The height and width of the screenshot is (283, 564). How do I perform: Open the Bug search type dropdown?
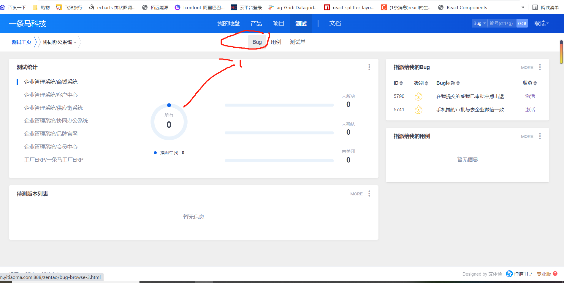click(x=480, y=23)
